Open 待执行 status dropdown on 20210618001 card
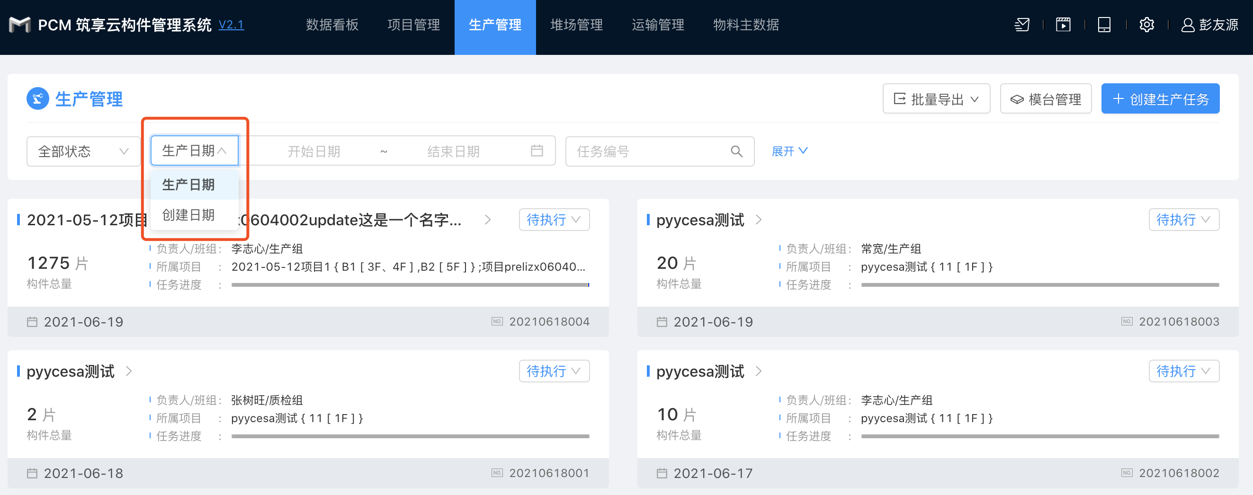 point(554,371)
